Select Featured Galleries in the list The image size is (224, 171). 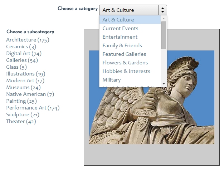130,54
